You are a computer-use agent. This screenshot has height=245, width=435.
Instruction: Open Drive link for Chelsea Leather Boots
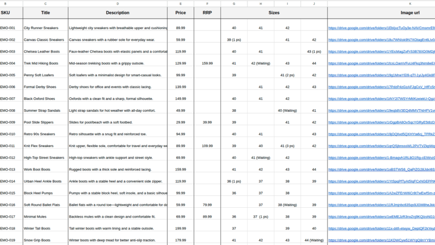[382, 52]
